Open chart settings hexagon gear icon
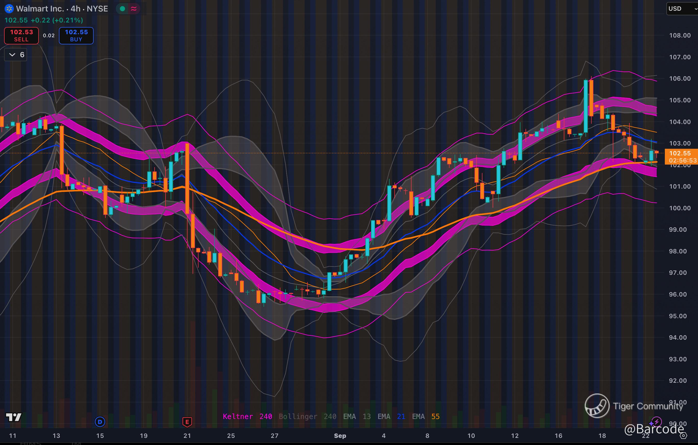Viewport: 698px width, 445px height. point(683,436)
